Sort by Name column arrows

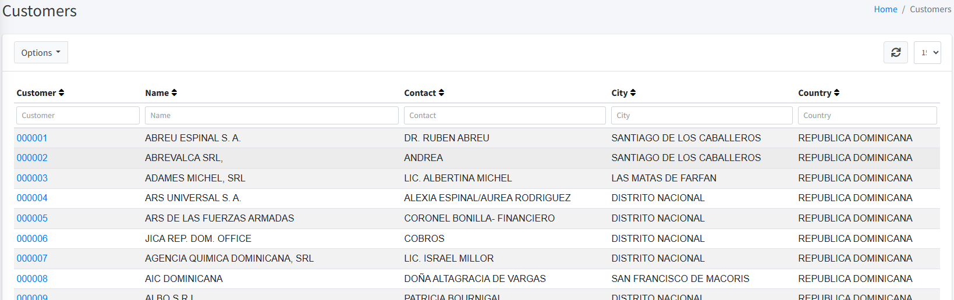tap(174, 93)
